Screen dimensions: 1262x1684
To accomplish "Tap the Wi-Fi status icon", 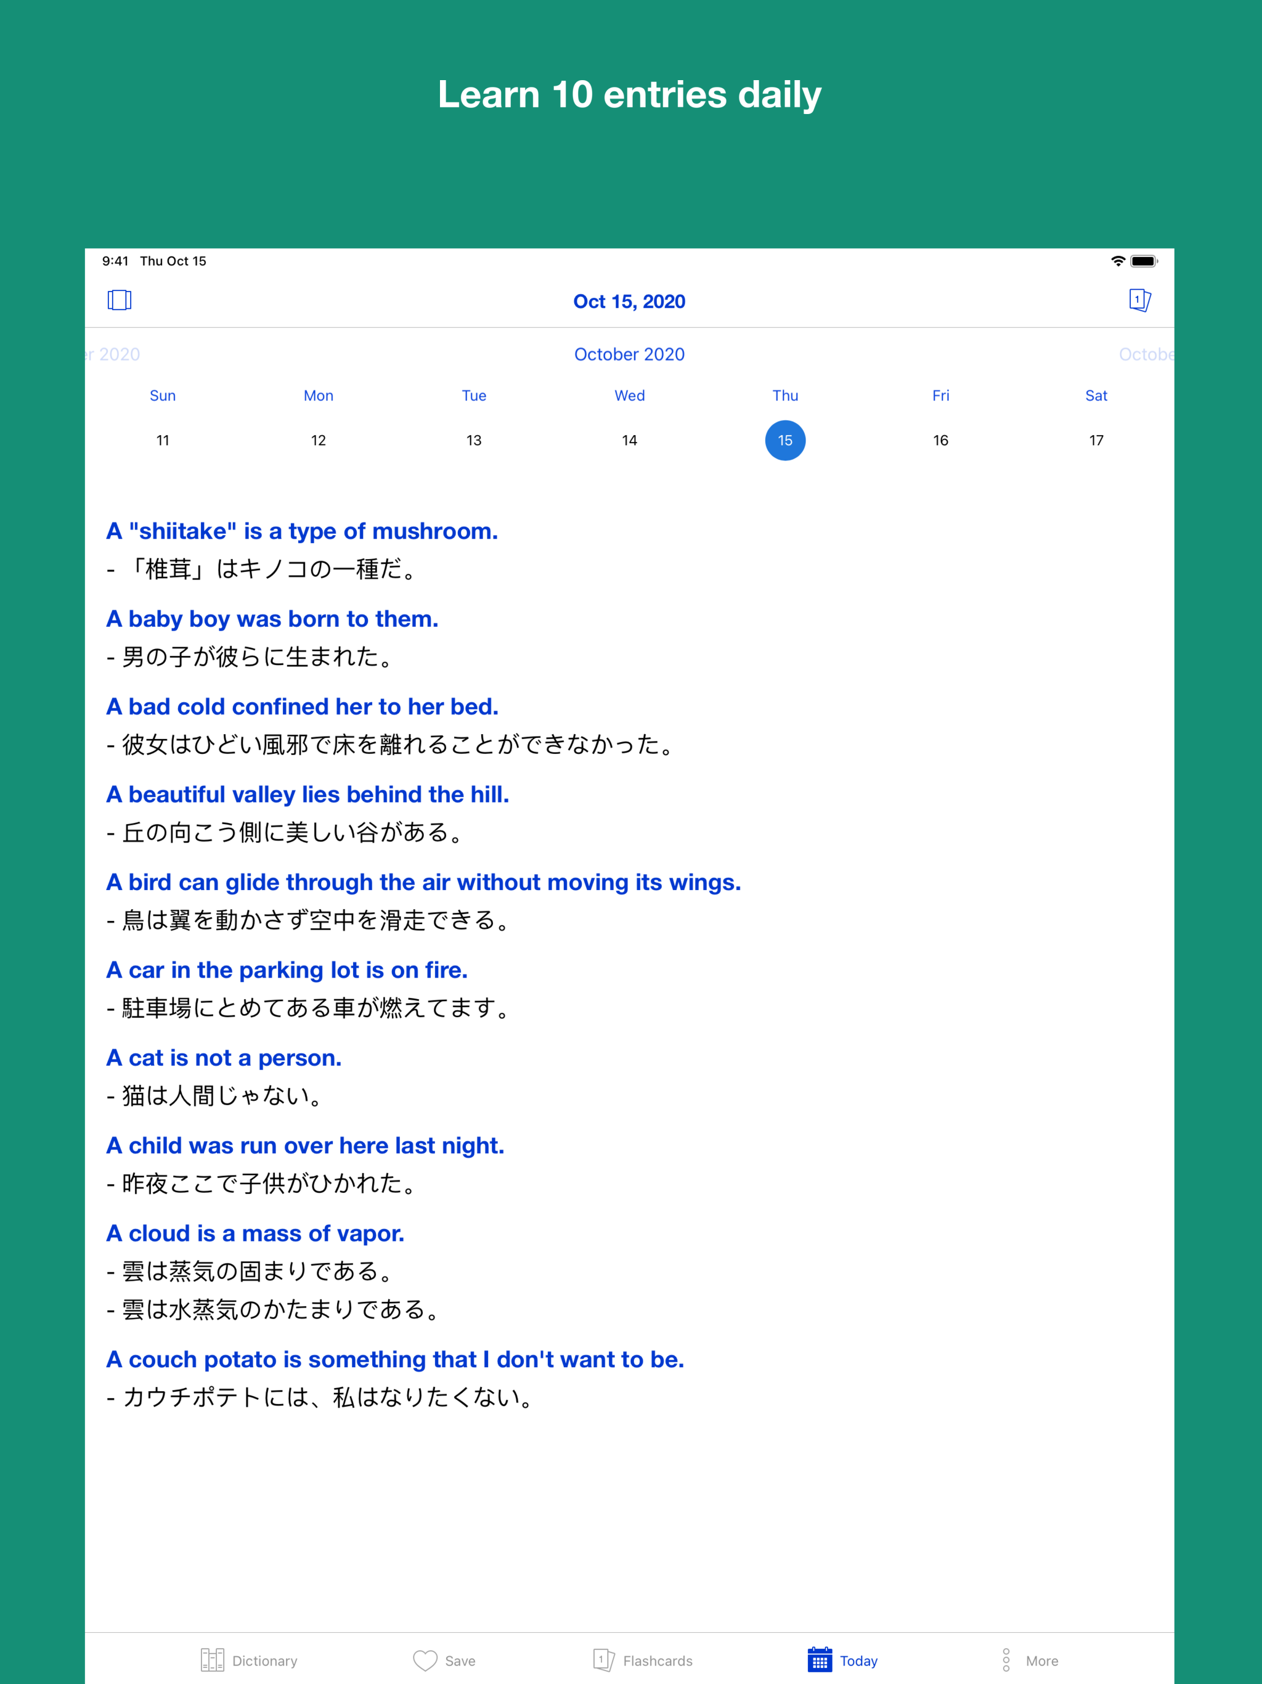I will (1117, 261).
